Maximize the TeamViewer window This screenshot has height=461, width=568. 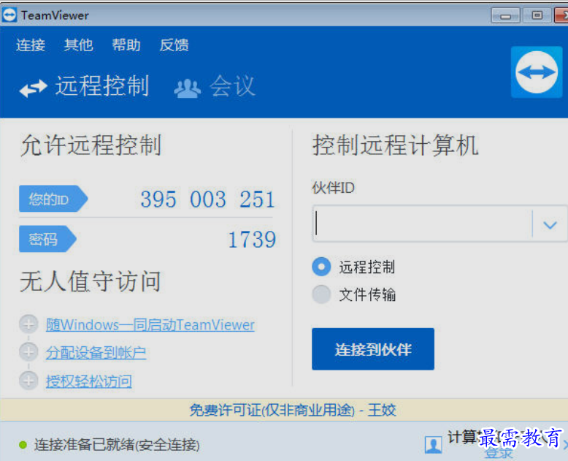pos(537,15)
